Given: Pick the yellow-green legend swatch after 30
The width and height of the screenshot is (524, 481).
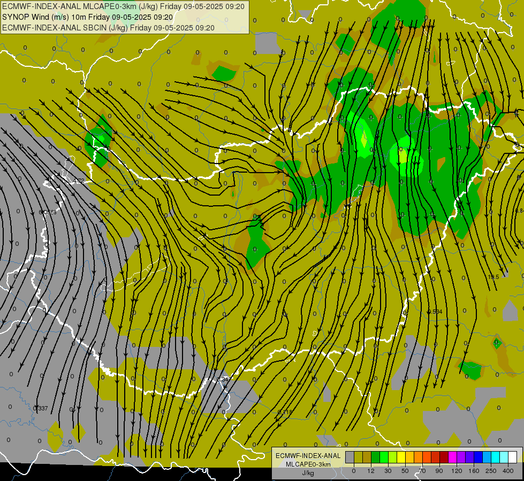Looking at the screenshot, I should (x=393, y=457).
